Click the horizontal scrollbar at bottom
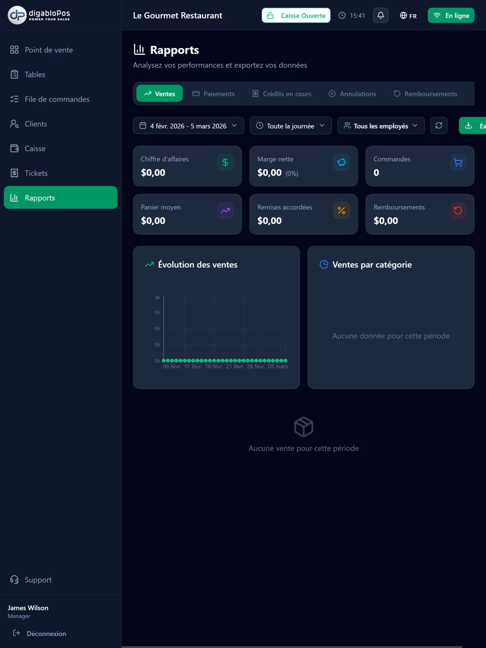Viewport: 486px width, 648px height. click(x=291, y=646)
